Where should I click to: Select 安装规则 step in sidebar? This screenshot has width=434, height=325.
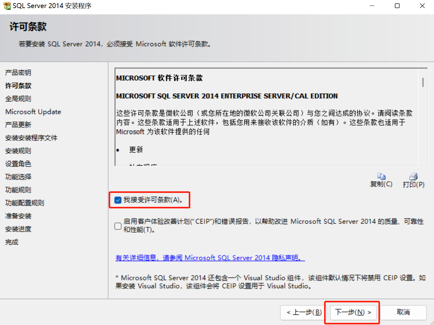pyautogui.click(x=18, y=151)
